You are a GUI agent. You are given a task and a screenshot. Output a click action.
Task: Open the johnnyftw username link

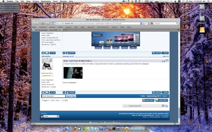click(46, 56)
